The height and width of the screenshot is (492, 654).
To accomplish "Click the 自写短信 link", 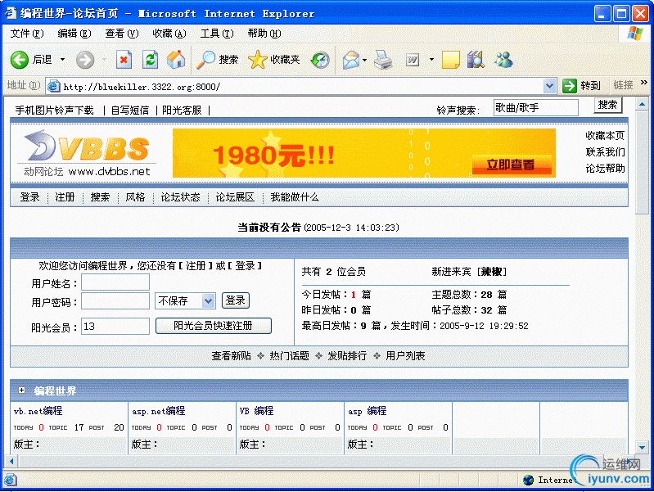I will tap(129, 111).
